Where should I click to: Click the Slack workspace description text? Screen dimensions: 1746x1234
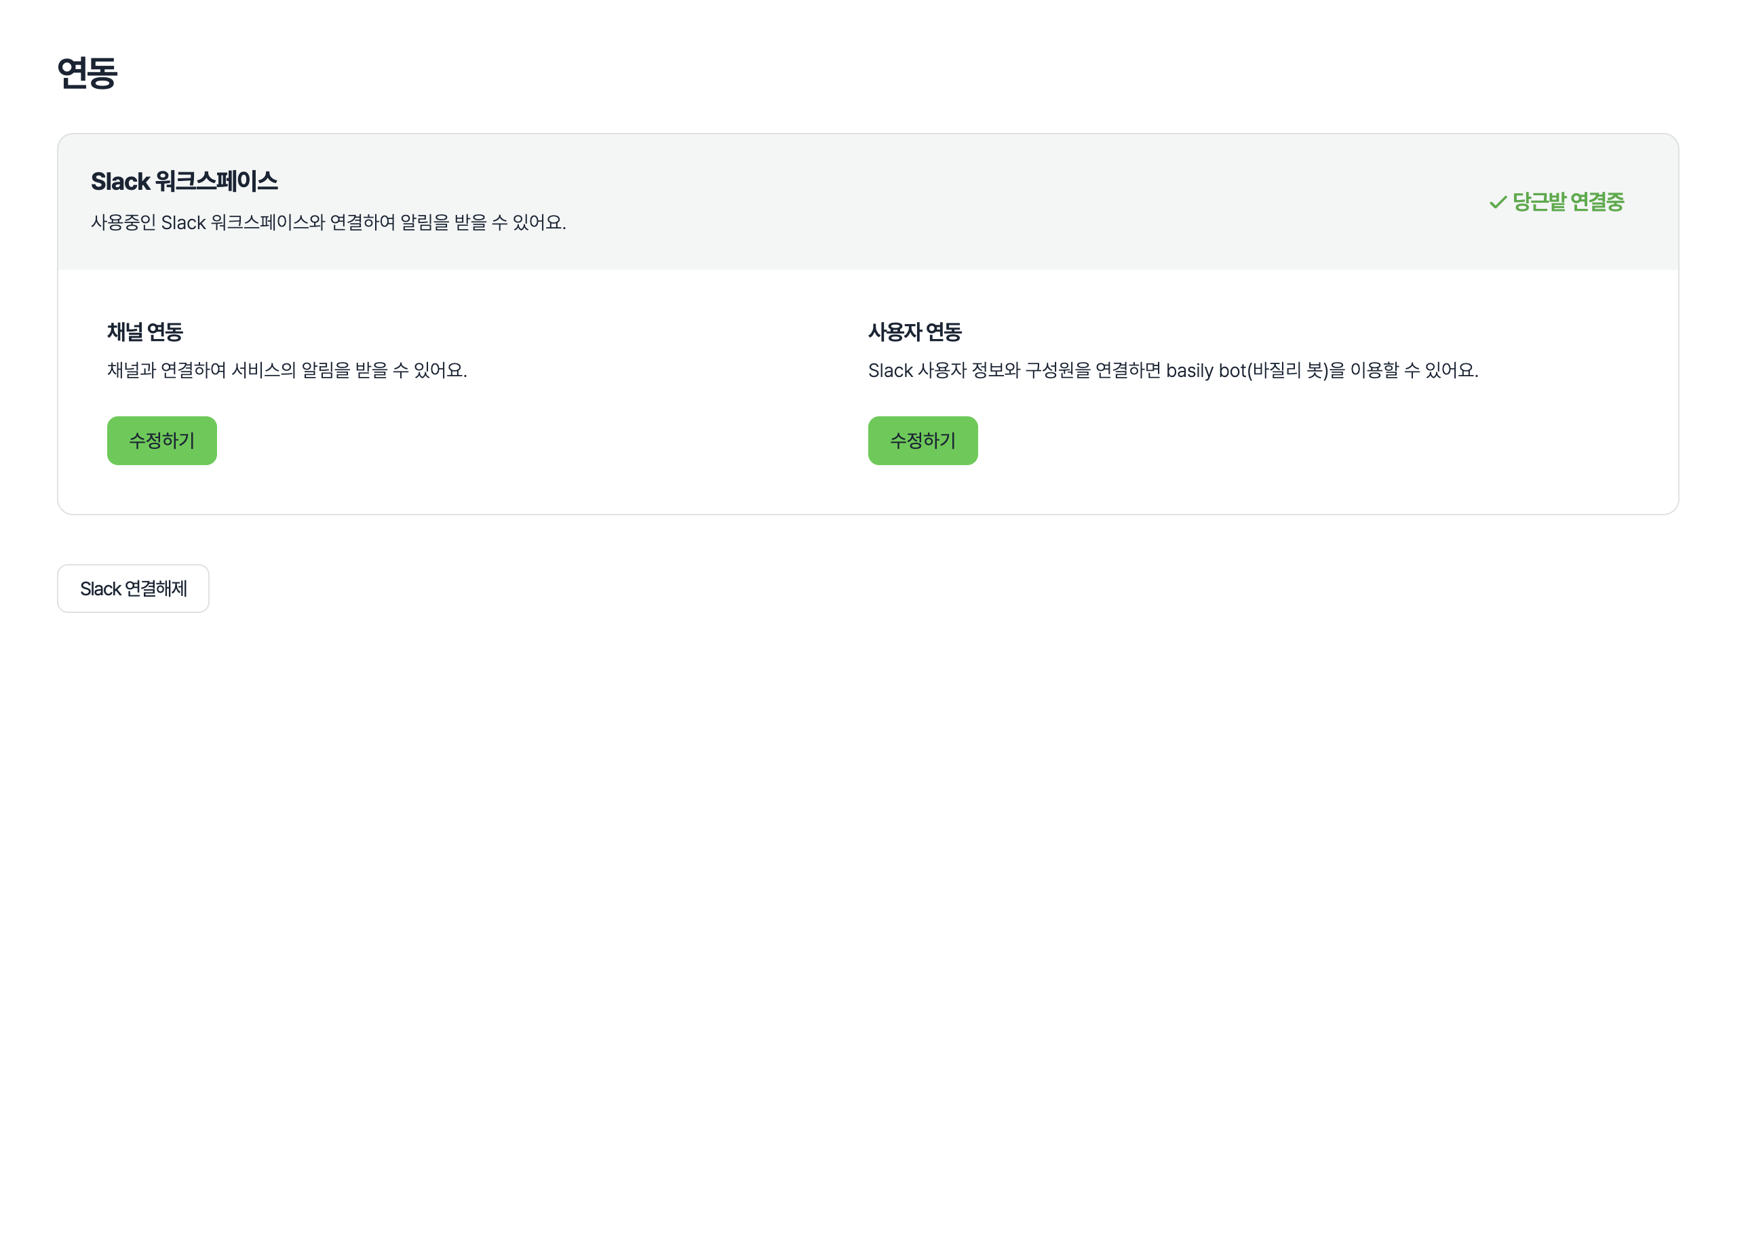(328, 223)
